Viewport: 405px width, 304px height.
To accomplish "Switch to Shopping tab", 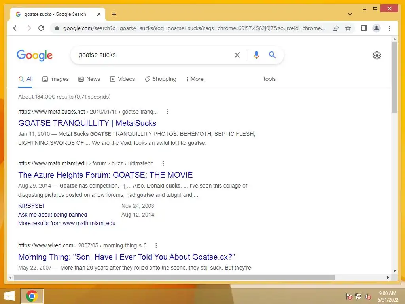I will 161,79.
